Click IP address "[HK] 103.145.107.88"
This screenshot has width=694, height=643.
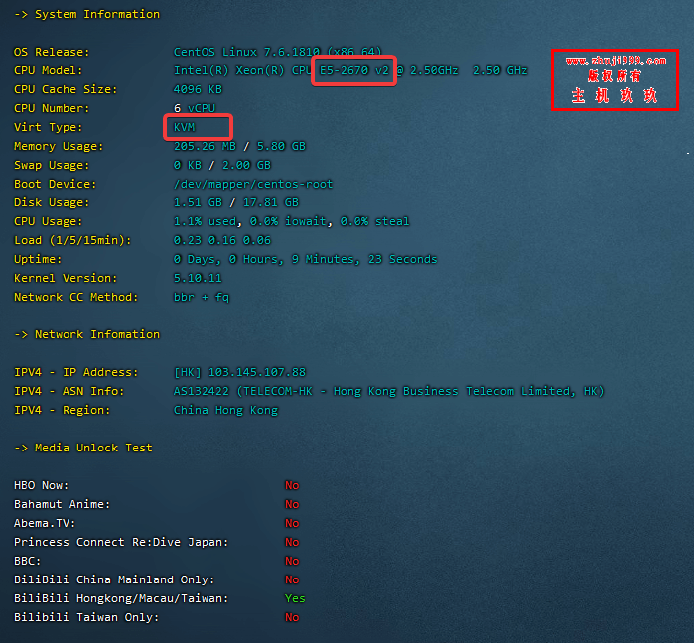pyautogui.click(x=239, y=372)
